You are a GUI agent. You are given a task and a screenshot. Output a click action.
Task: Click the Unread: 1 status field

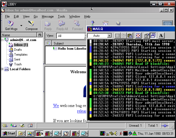[x=135, y=126]
